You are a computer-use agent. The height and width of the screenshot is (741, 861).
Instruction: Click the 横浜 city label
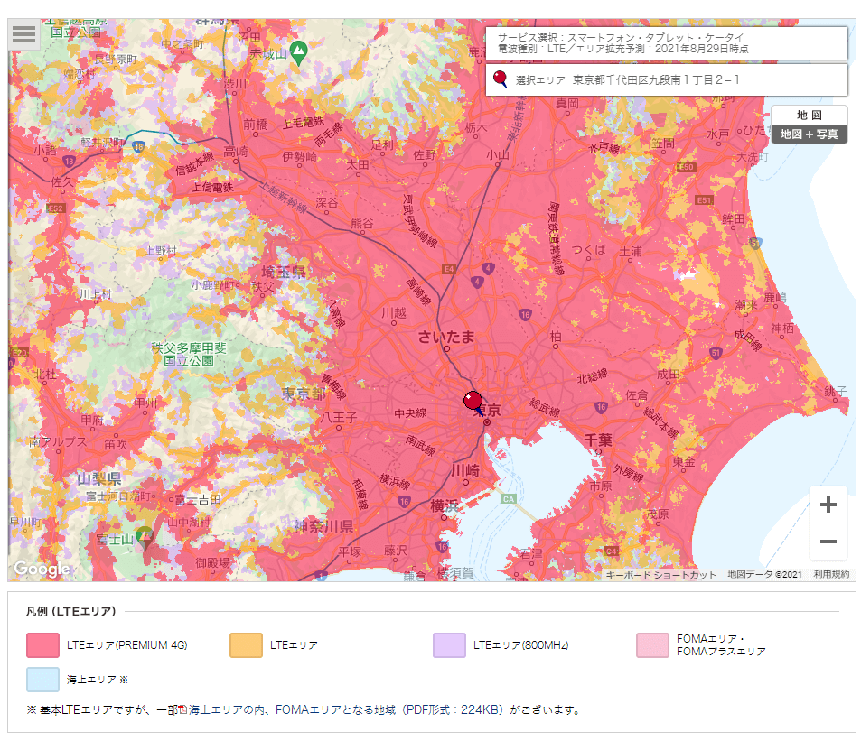pyautogui.click(x=445, y=506)
